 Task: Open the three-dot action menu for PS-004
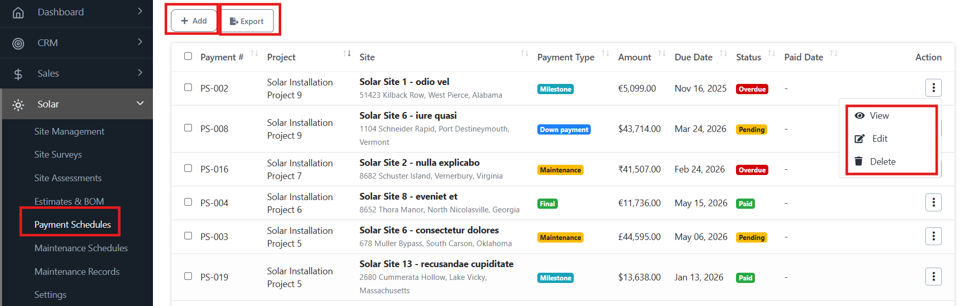pos(933,203)
